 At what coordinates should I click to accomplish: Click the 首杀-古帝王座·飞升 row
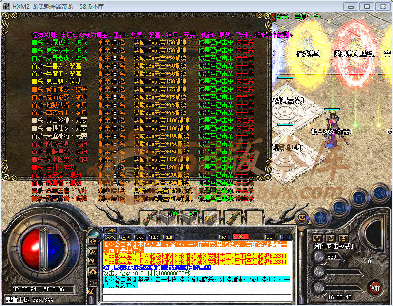(x=142, y=191)
